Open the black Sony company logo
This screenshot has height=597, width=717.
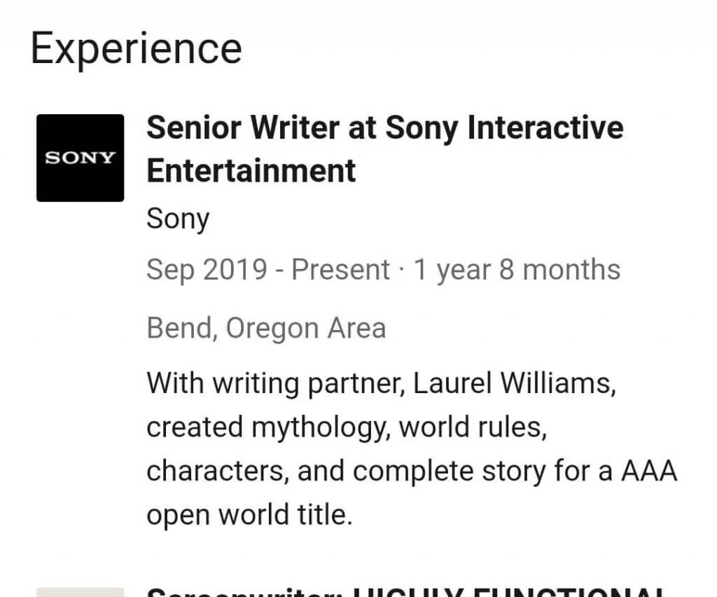pyautogui.click(x=80, y=158)
